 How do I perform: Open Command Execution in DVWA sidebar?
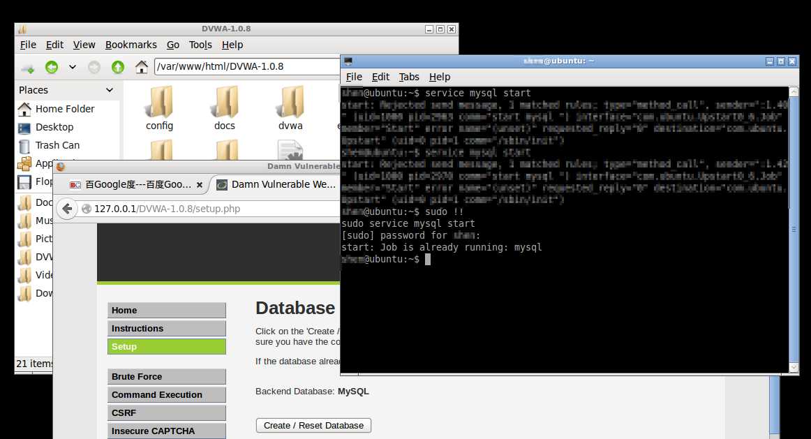point(167,394)
